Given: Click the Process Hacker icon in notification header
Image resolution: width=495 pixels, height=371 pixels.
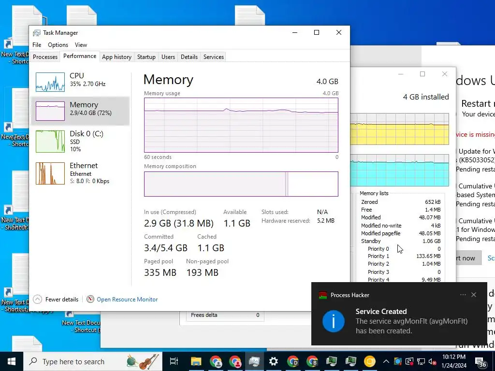Looking at the screenshot, I should pos(322,295).
